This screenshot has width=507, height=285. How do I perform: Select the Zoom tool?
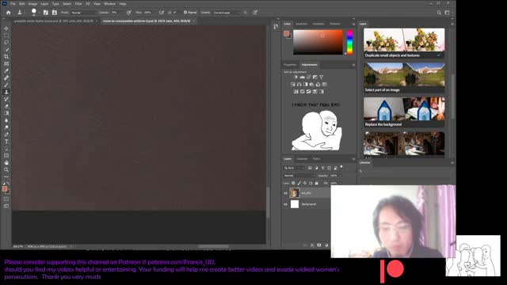click(x=6, y=169)
